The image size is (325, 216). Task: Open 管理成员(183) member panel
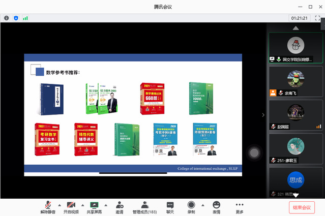click(x=144, y=207)
